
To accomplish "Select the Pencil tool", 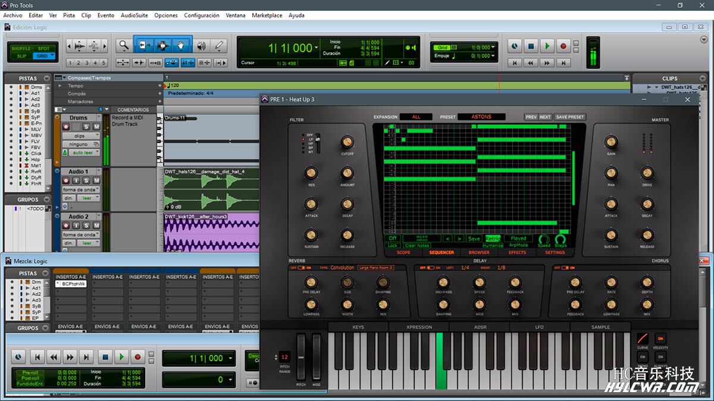I will [219, 45].
